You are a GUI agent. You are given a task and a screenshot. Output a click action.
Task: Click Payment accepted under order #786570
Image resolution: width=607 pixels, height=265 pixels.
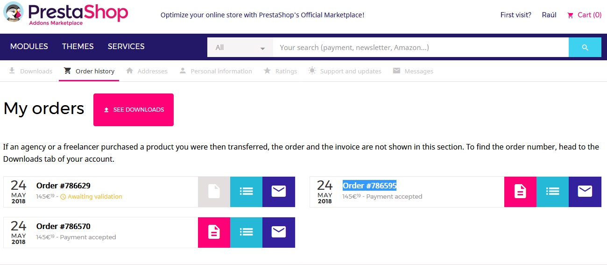tap(88, 237)
